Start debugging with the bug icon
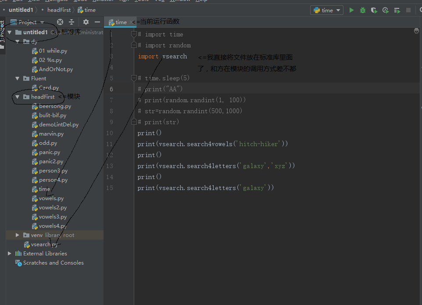 coord(363,10)
